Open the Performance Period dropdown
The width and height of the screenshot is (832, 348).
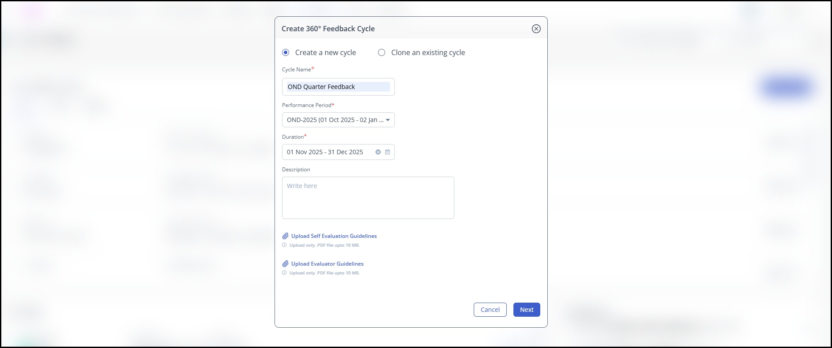pos(338,120)
